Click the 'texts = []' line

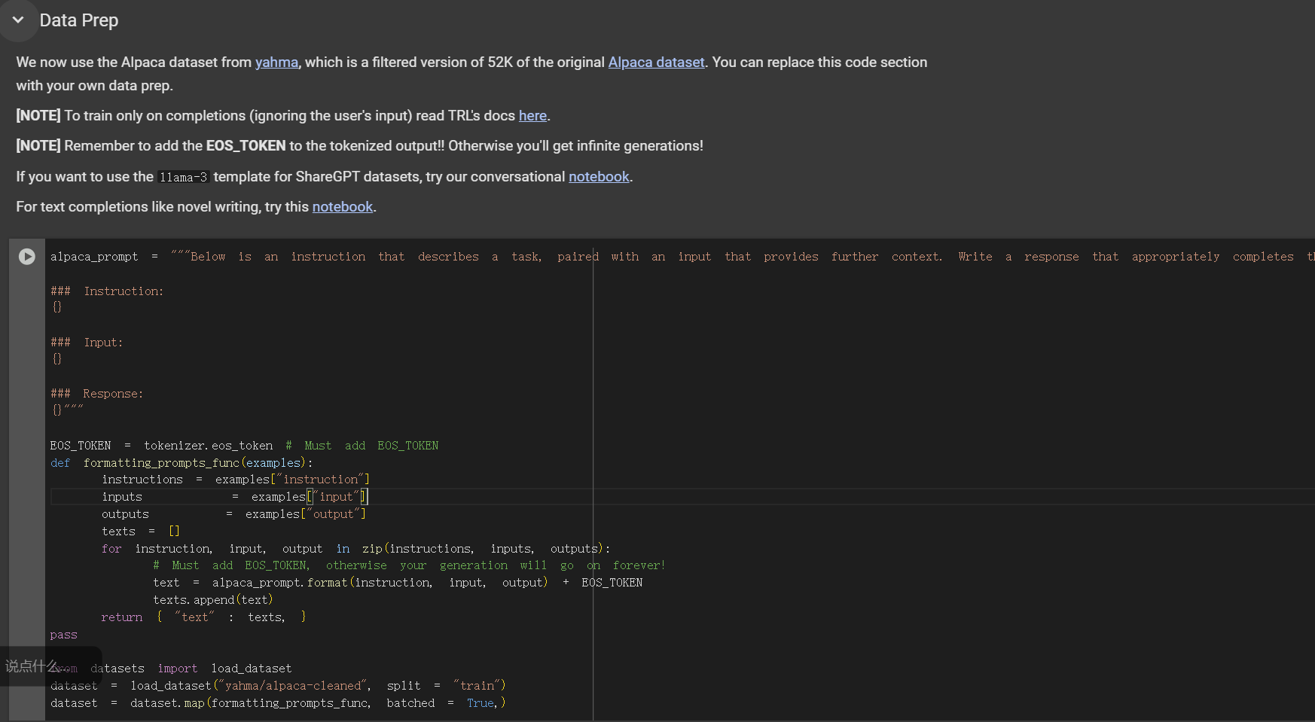pos(141,532)
